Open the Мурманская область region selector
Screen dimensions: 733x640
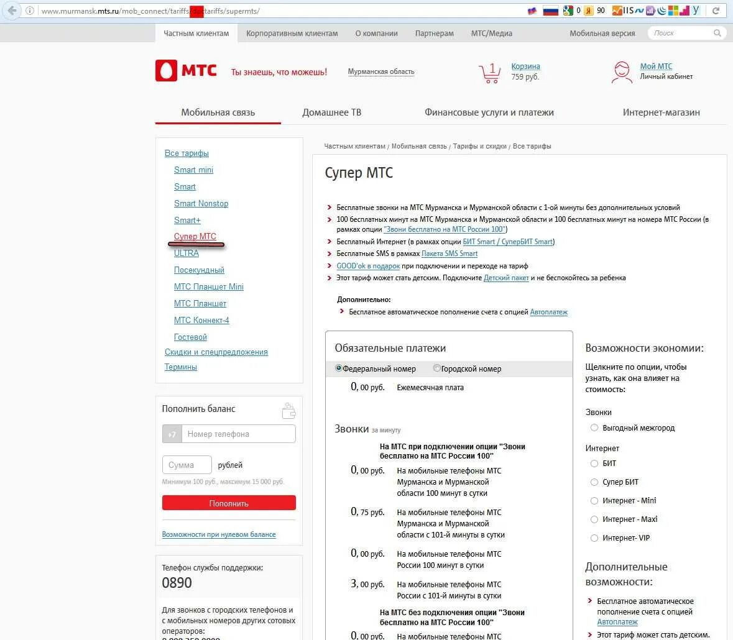tap(381, 71)
